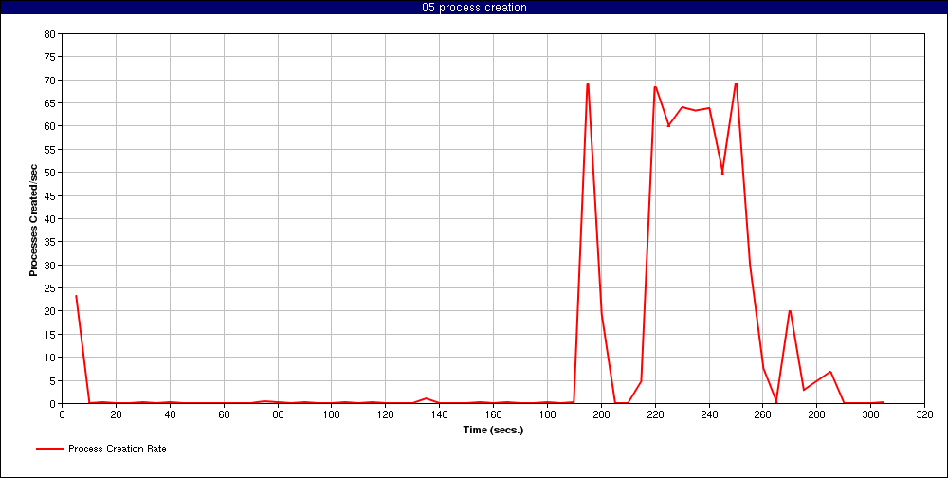Click the "220" tick on the time axis

(x=655, y=414)
